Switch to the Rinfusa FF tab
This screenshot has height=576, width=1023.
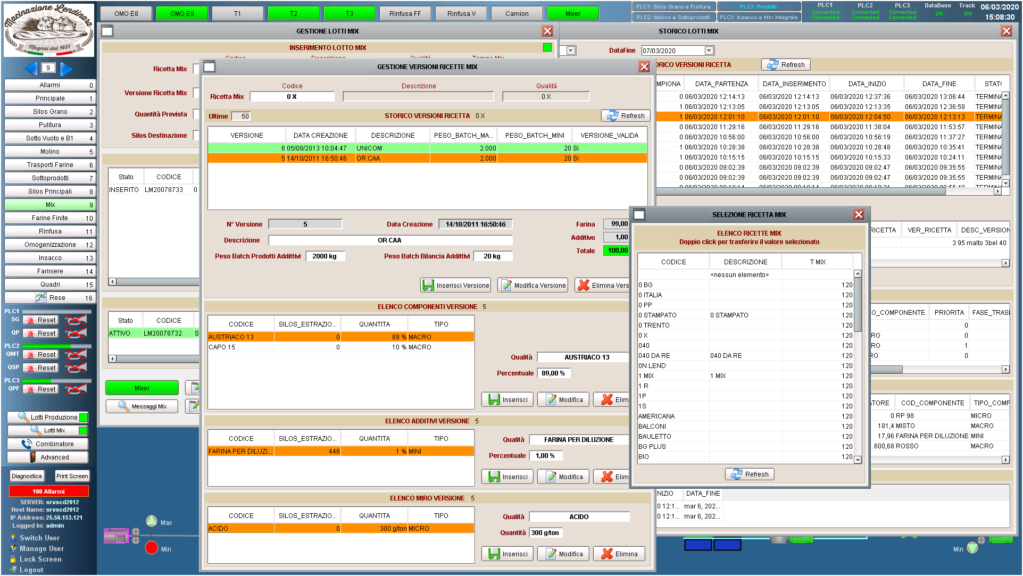[x=405, y=13]
